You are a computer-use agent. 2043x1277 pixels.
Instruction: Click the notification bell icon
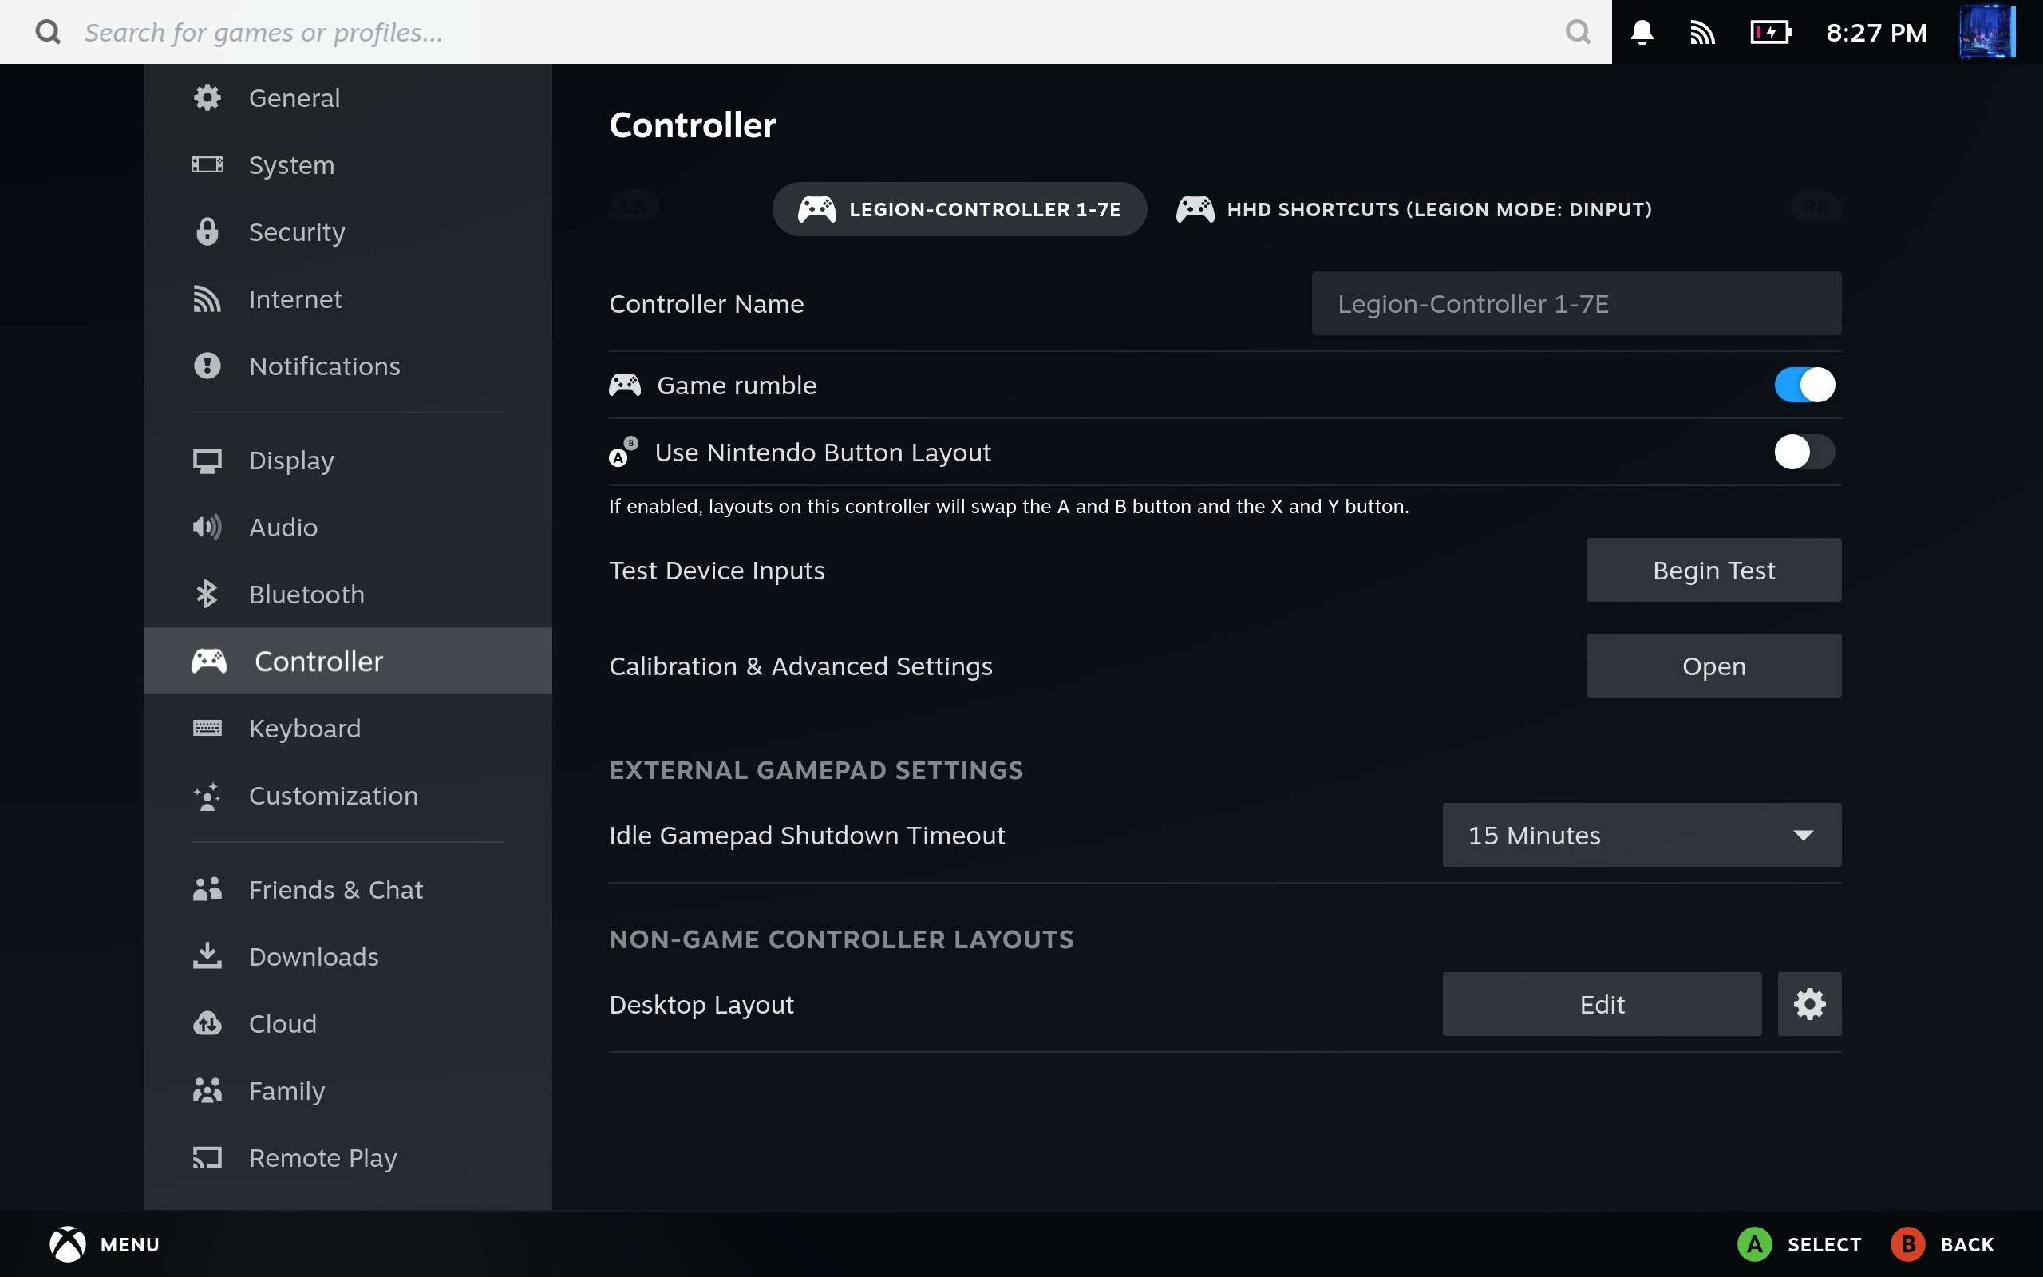click(x=1641, y=32)
